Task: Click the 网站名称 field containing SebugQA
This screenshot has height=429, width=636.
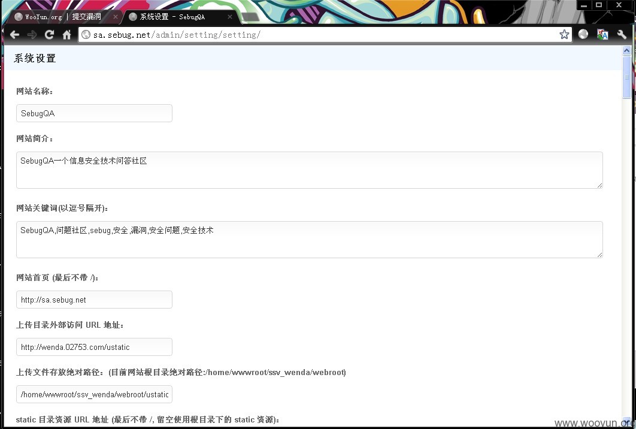Action: coord(94,113)
